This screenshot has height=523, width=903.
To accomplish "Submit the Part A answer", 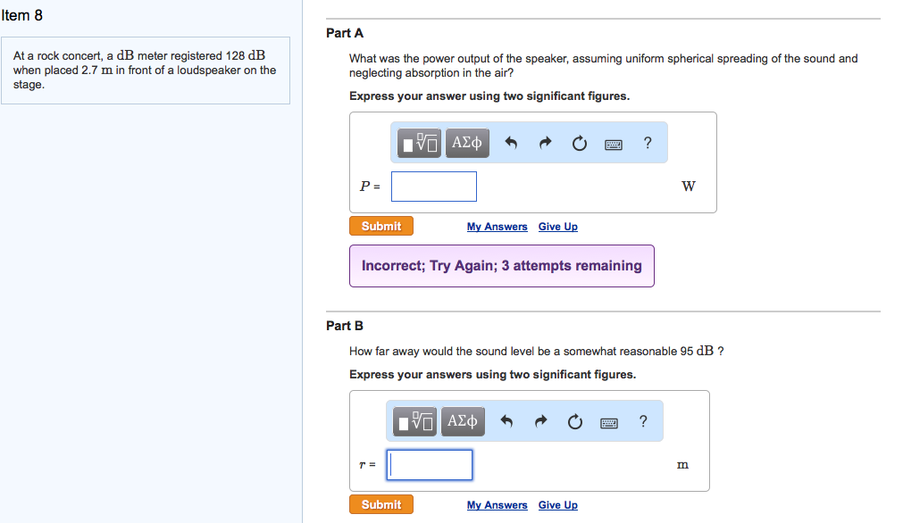I will coord(381,226).
